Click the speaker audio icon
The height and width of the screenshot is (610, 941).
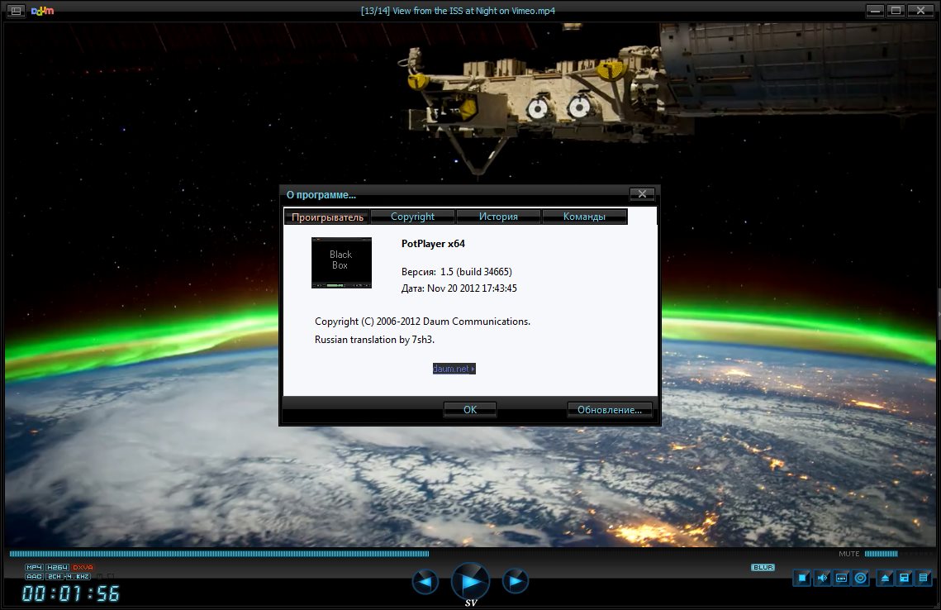click(822, 578)
